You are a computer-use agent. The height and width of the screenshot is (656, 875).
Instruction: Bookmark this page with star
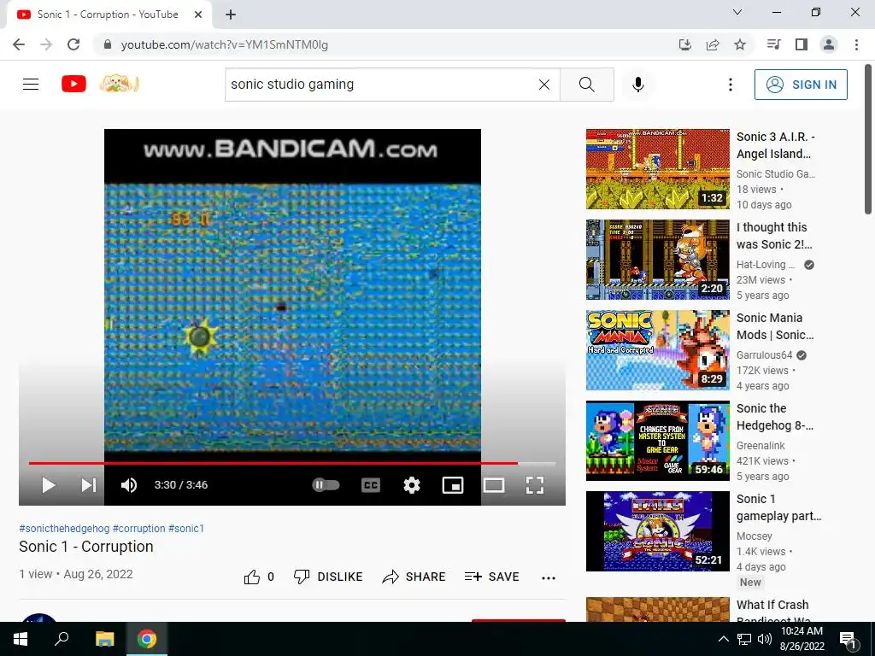(740, 44)
